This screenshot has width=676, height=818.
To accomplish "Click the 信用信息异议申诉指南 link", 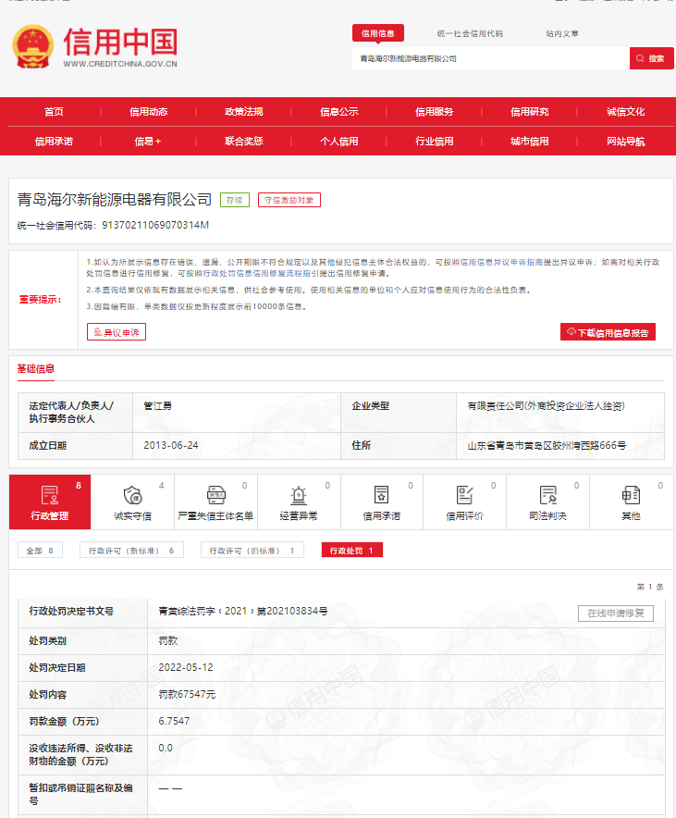I will pos(501,263).
